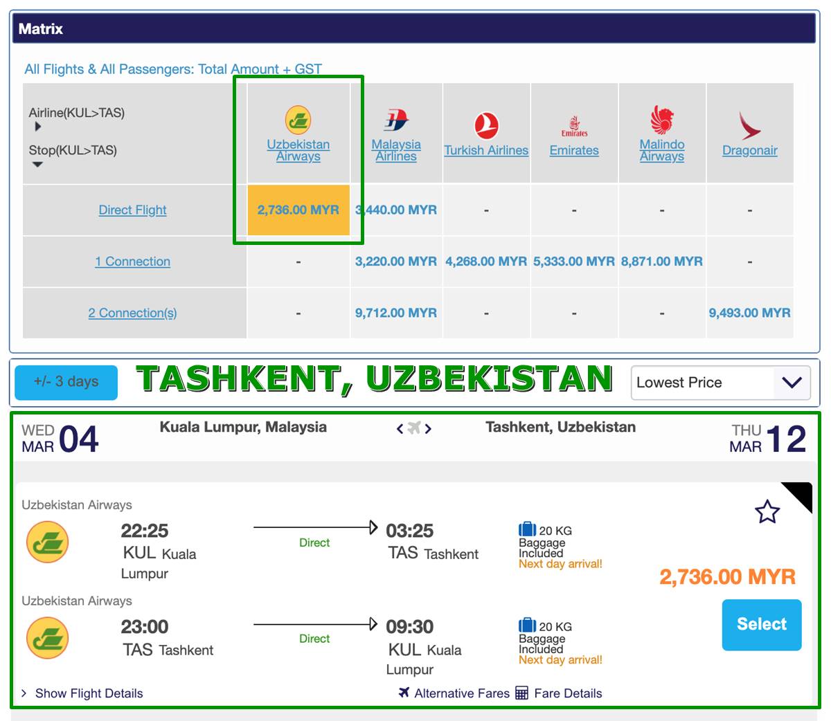Filter by Direct Flight row link
The image size is (831, 721).
132,210
